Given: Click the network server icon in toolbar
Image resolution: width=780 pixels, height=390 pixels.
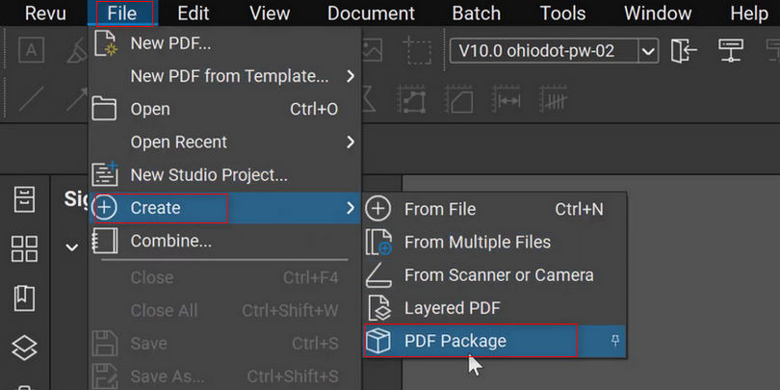Looking at the screenshot, I should (731, 51).
